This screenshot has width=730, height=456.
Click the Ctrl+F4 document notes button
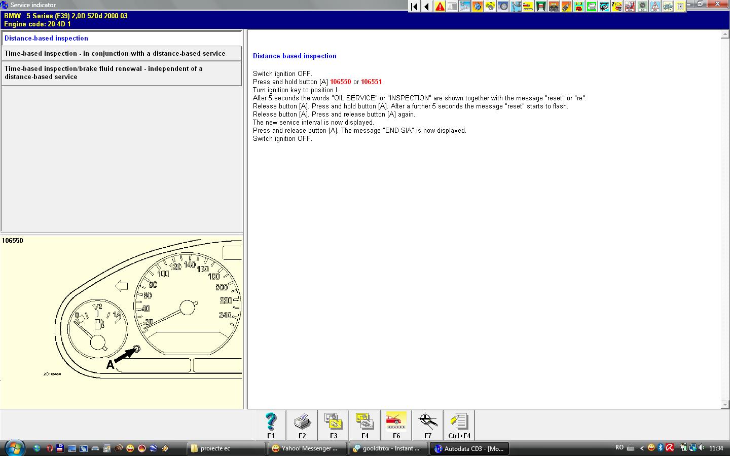pos(459,425)
